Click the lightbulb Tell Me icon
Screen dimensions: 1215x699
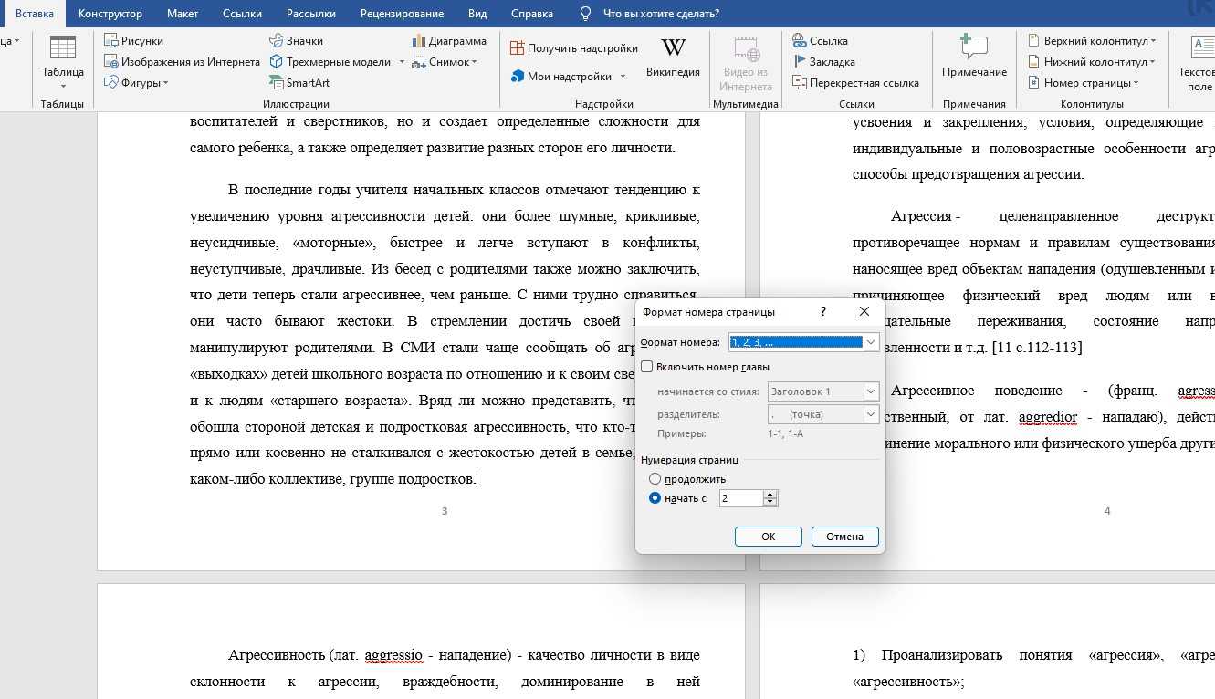point(586,14)
